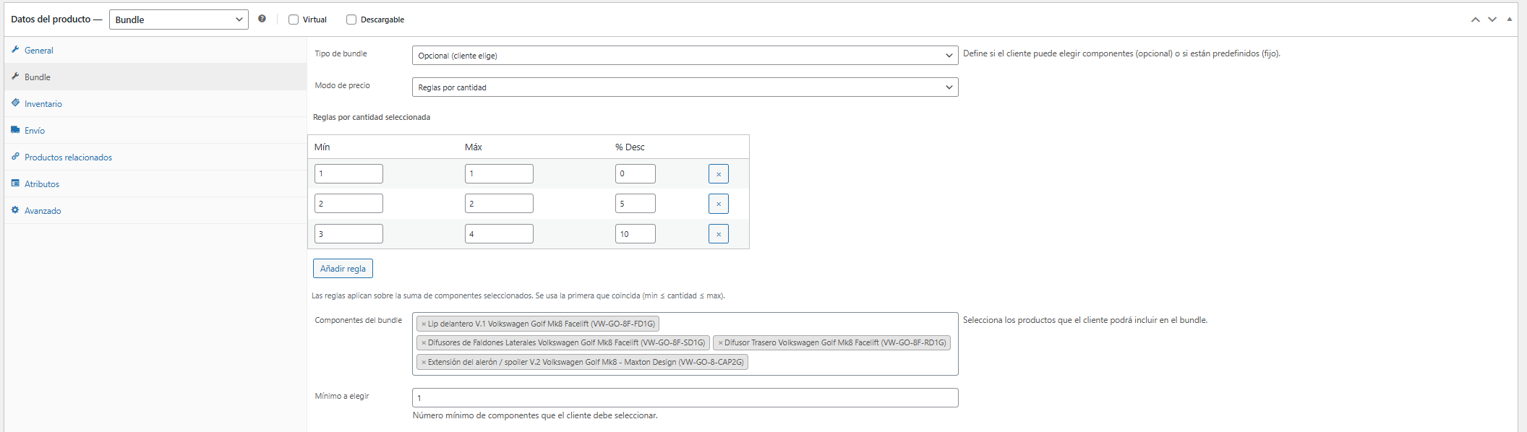Click 'Define si el cliente puede elegir' description
The width and height of the screenshot is (1527, 432).
click(1121, 53)
